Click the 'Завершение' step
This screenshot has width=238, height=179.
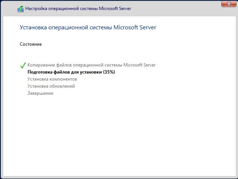click(x=41, y=93)
